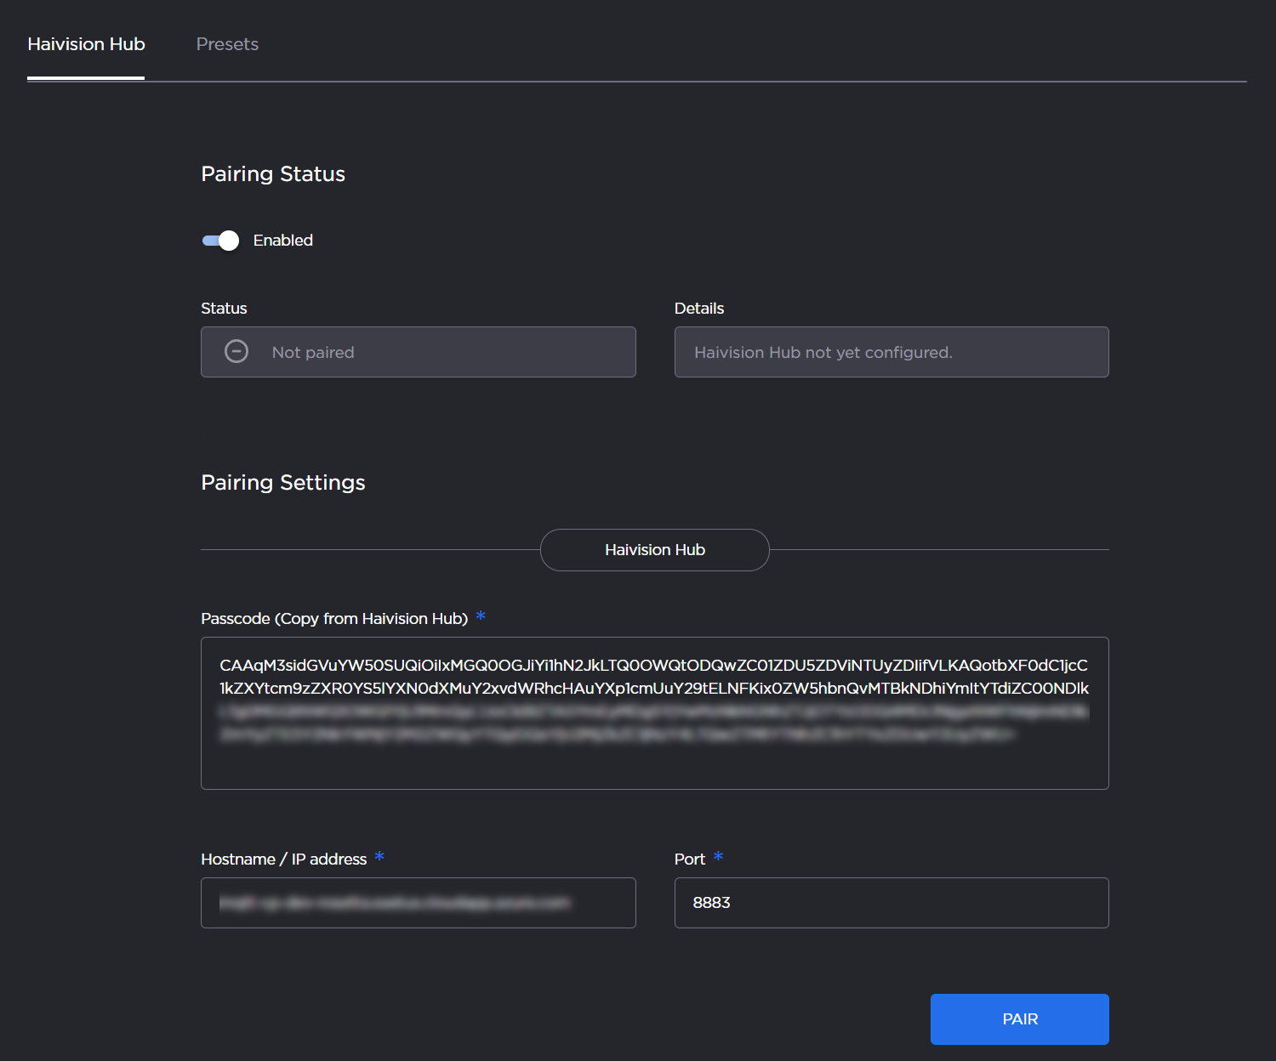1276x1061 pixels.
Task: Click the Passcode (Copy from Haivision Hub) label
Action: 334,619
